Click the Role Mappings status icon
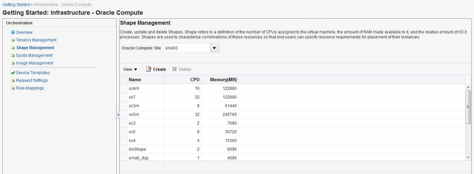Viewport: 474px width, 174px height. click(x=13, y=88)
